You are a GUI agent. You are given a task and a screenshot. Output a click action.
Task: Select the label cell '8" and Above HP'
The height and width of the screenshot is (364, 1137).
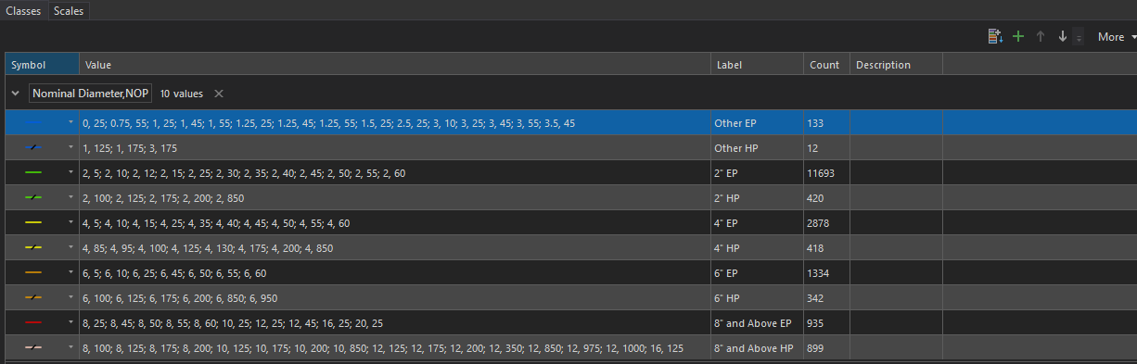(x=757, y=347)
